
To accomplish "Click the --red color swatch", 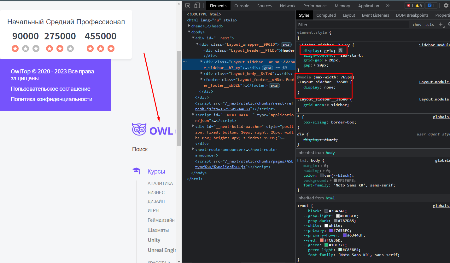I will point(322,240).
